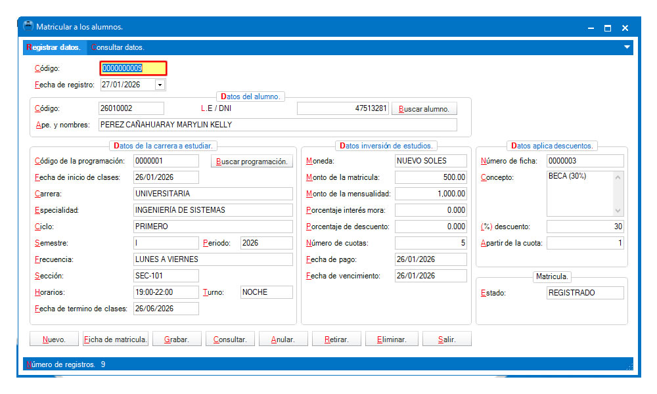Click the Porcentaje de descuento field
The height and width of the screenshot is (394, 657).
(431, 227)
